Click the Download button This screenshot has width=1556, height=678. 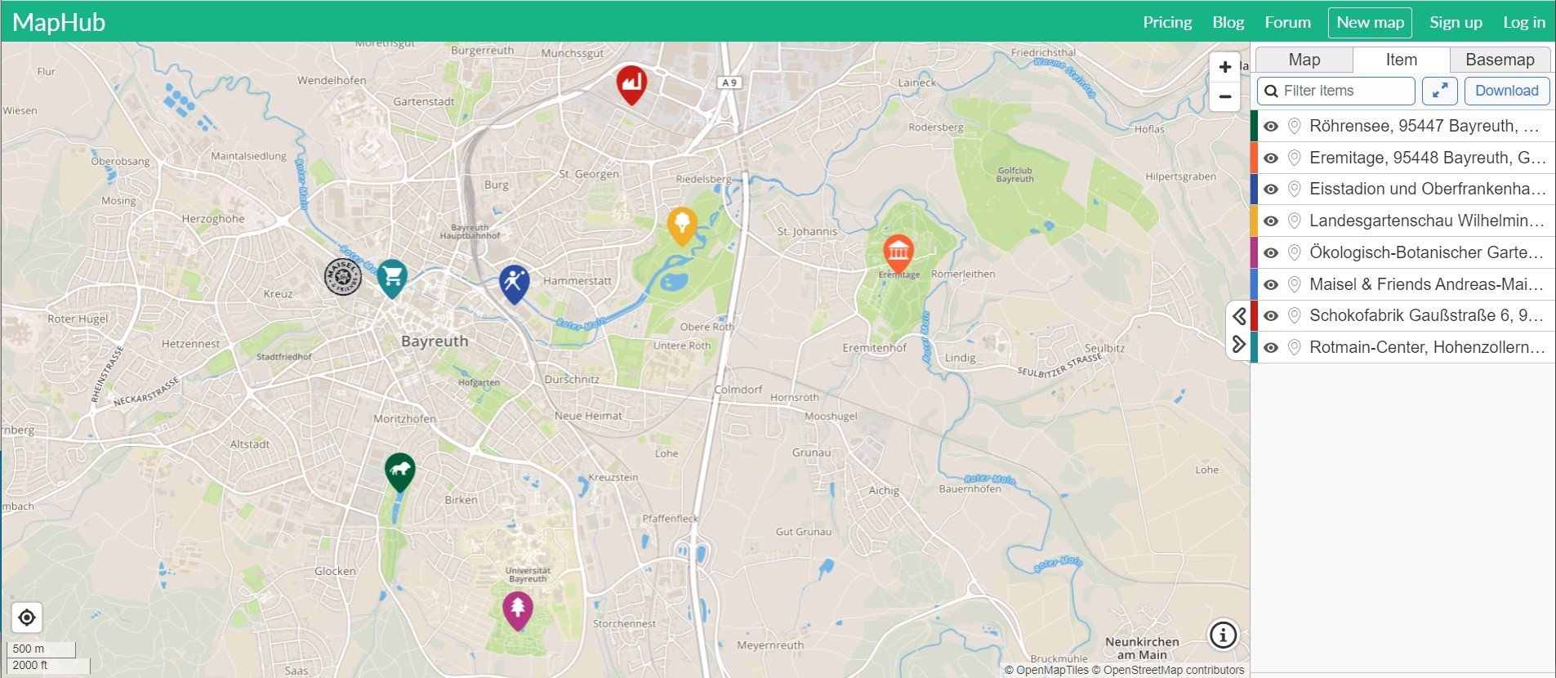tap(1506, 91)
